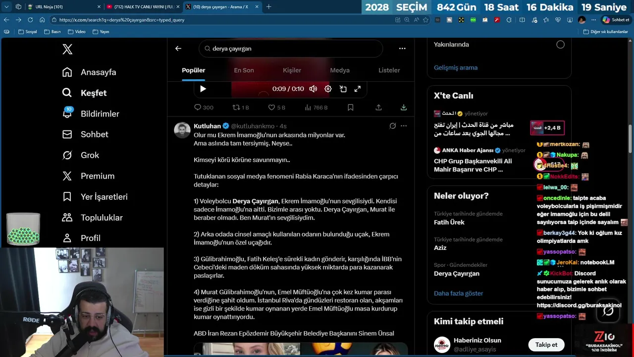
Task: Open Gelişmiş arama link
Action: [456, 68]
